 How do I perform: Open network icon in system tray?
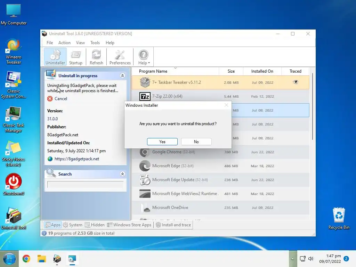303,259
